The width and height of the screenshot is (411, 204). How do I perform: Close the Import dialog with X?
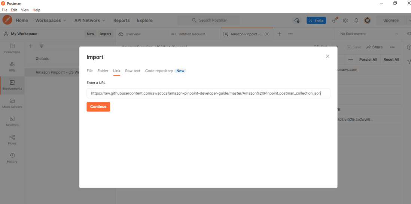coord(328,56)
